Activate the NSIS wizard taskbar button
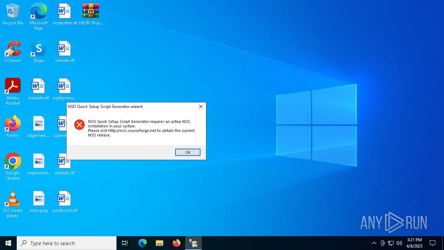 [x=194, y=243]
